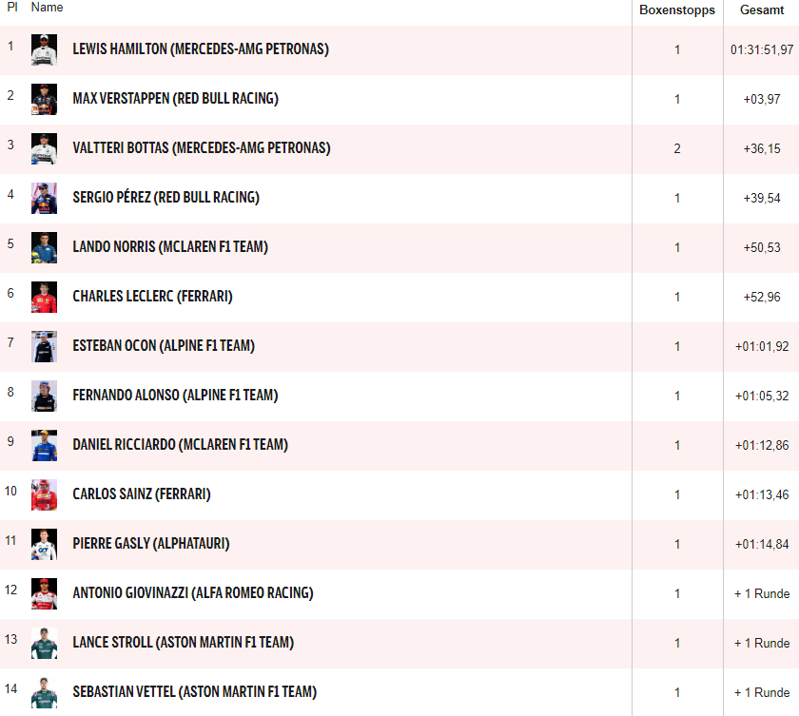Select Lando Norris's portrait image

tap(44, 247)
